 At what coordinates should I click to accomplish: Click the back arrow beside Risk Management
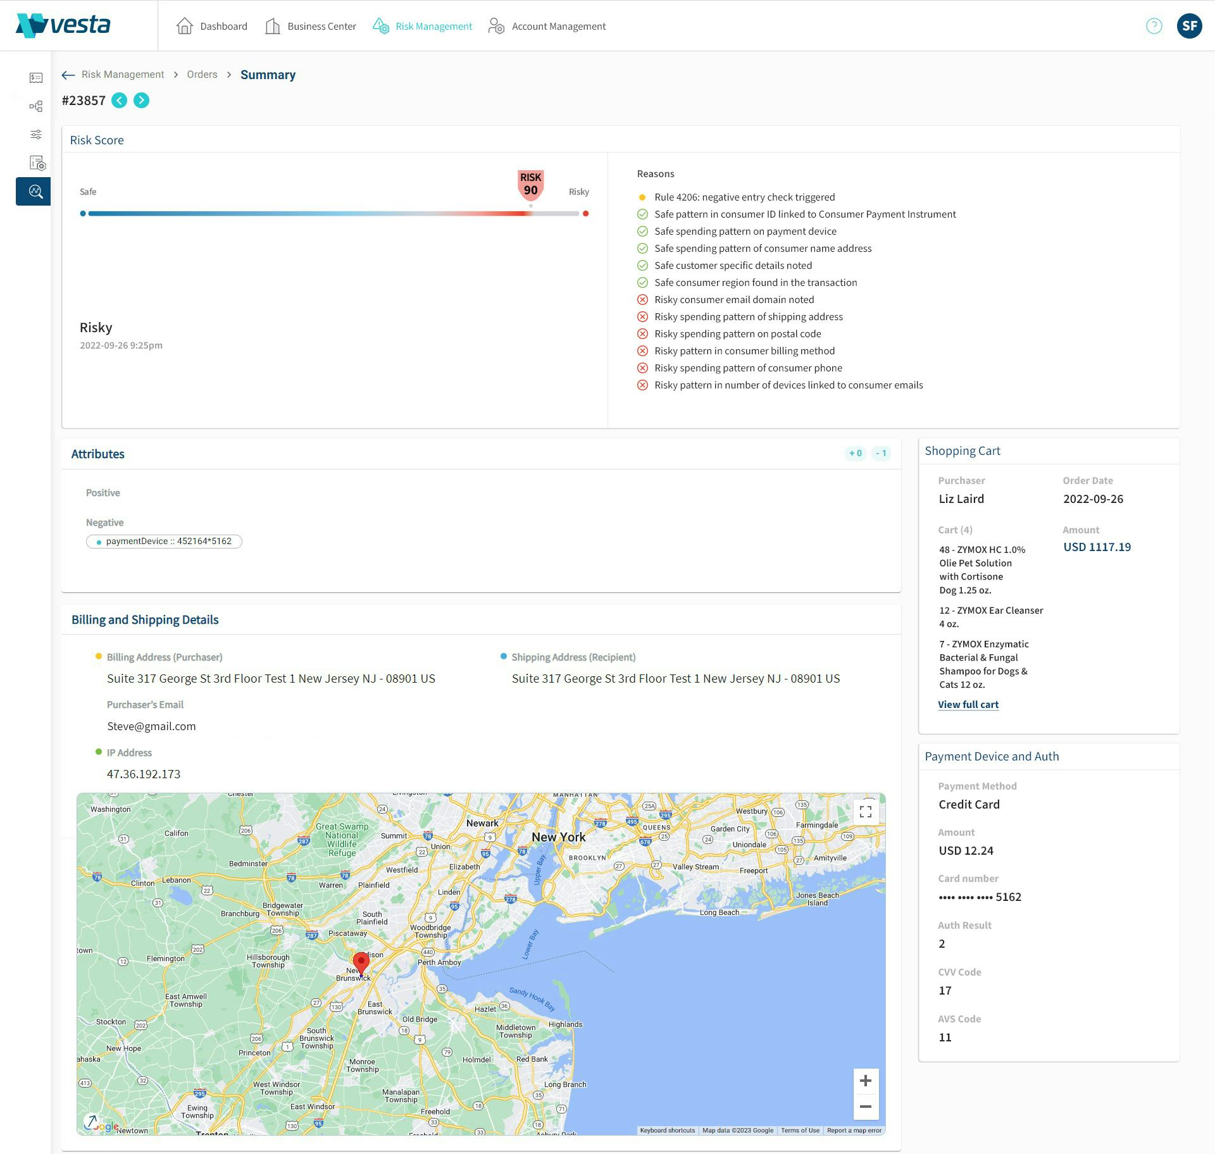coord(68,75)
